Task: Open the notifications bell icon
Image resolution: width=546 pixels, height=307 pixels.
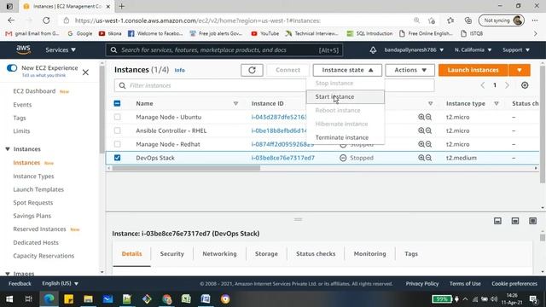Action: [373, 50]
